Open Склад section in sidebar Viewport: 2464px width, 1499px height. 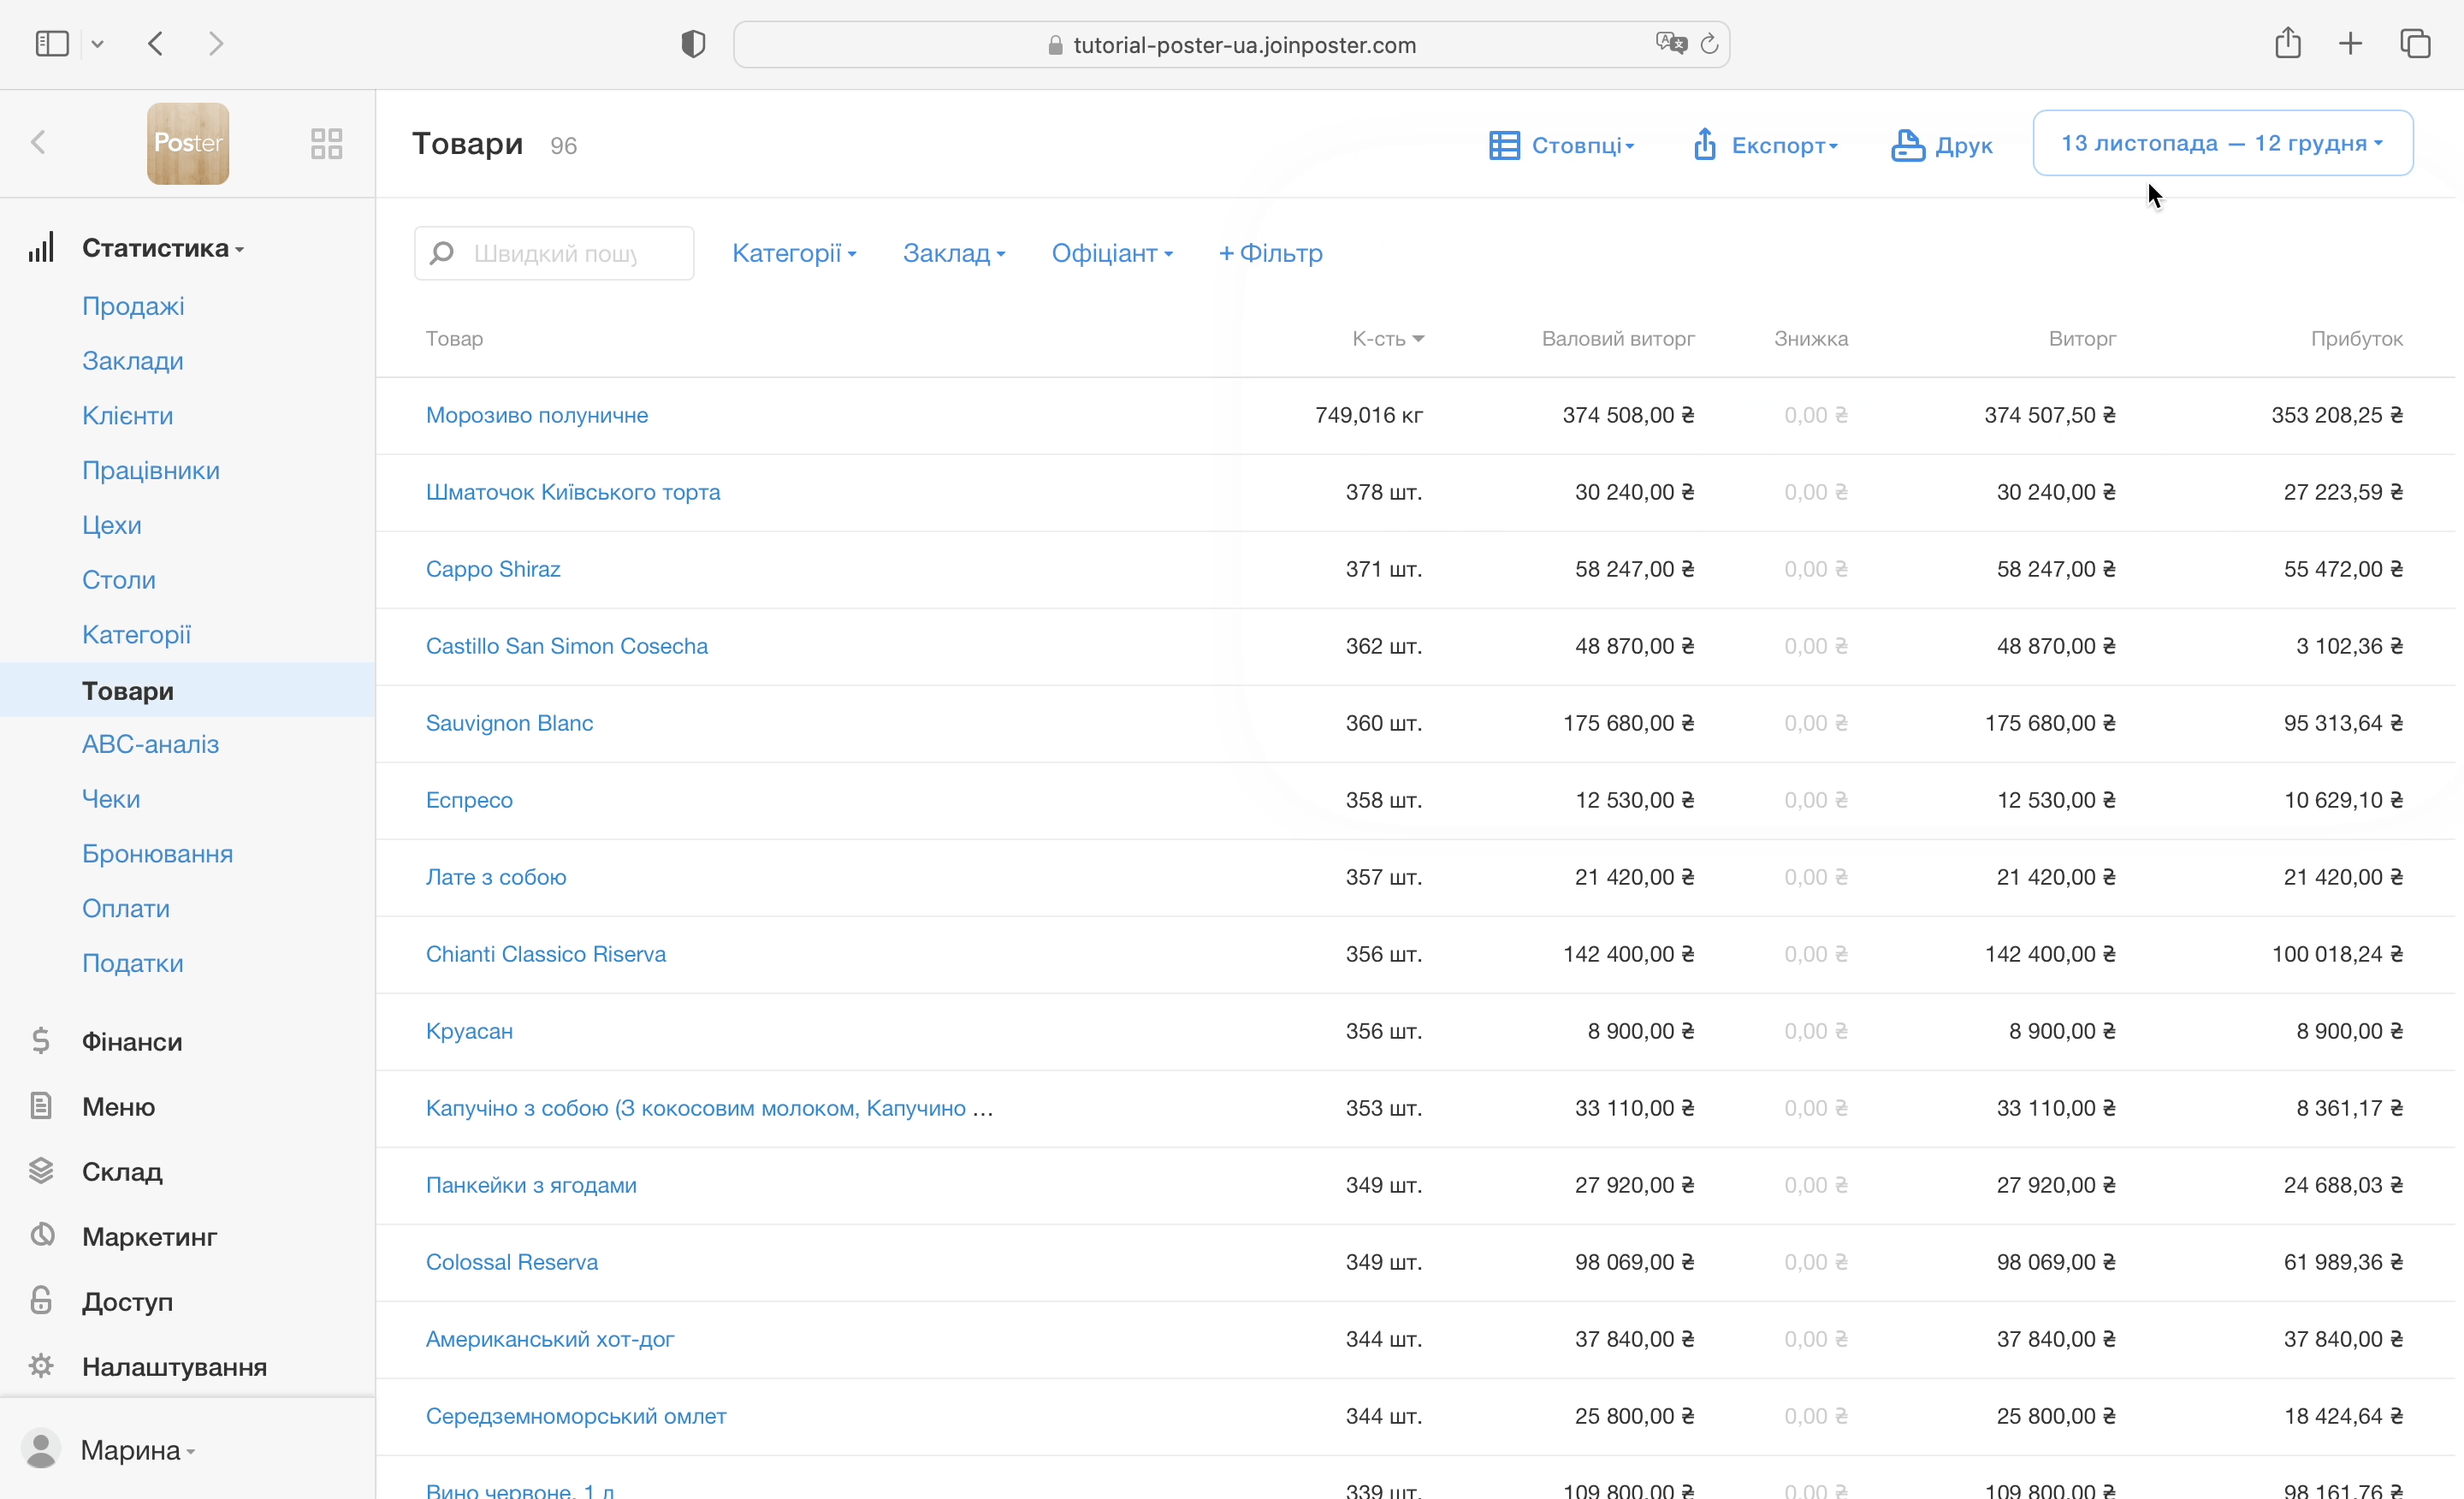point(122,1171)
